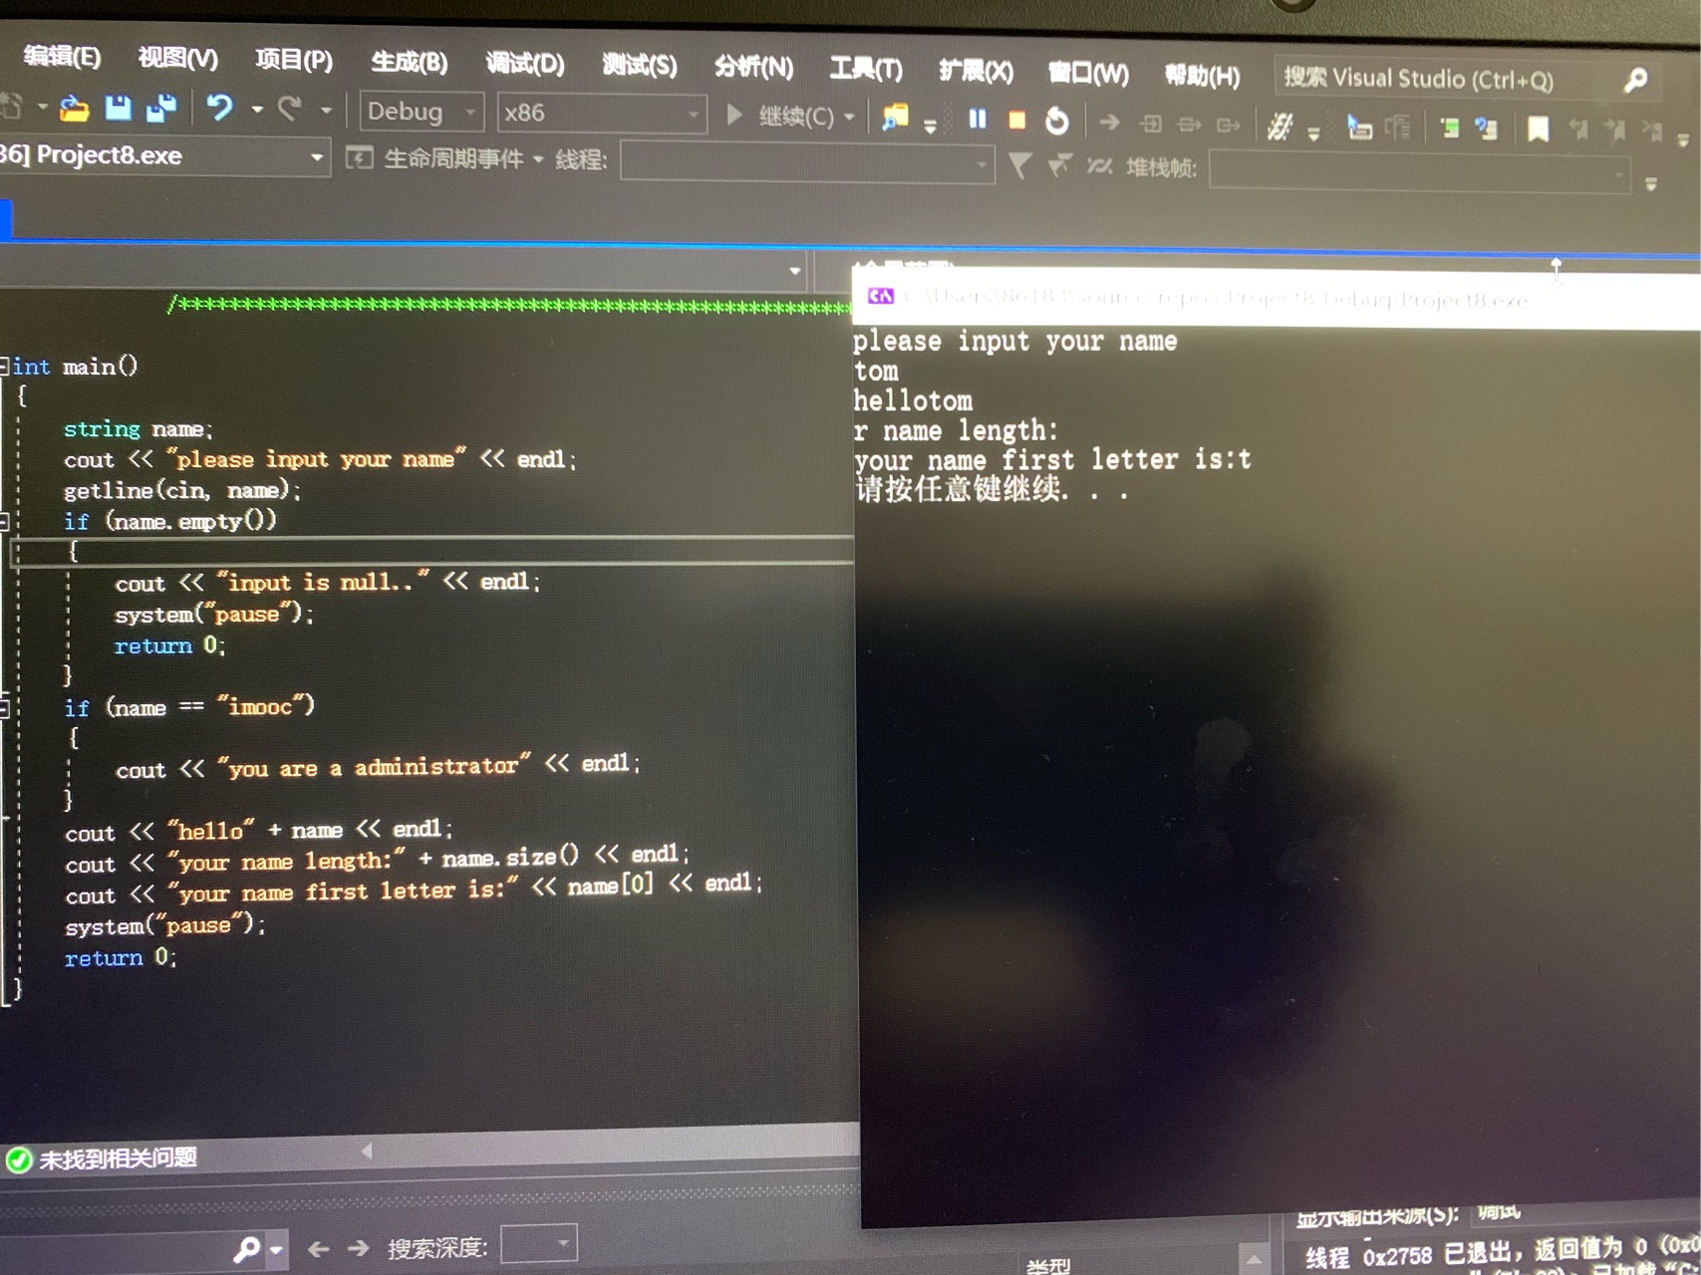
Task: Click the 'getline(cin, name);' code line
Action: click(x=182, y=490)
